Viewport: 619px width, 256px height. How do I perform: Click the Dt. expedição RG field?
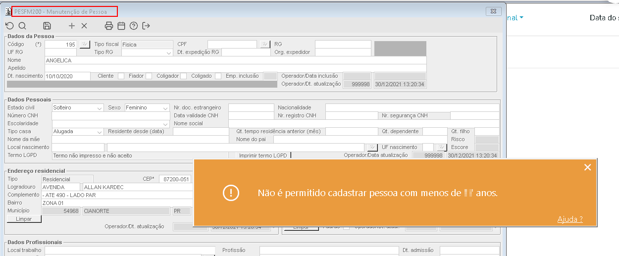[246, 52]
